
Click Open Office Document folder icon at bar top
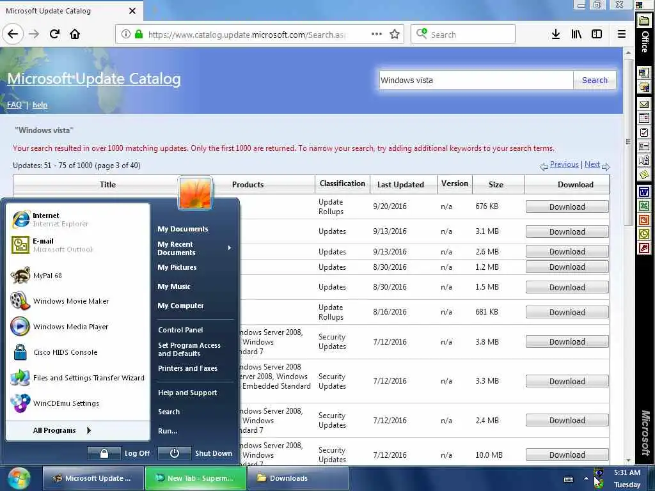[644, 21]
